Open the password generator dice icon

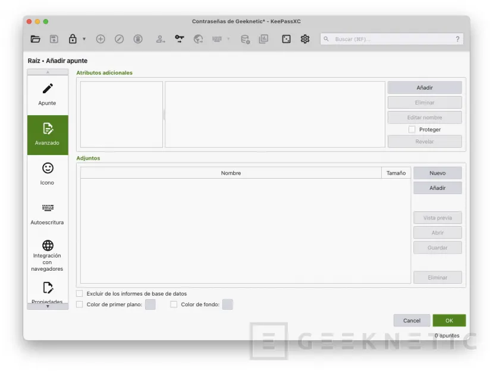[286, 39]
